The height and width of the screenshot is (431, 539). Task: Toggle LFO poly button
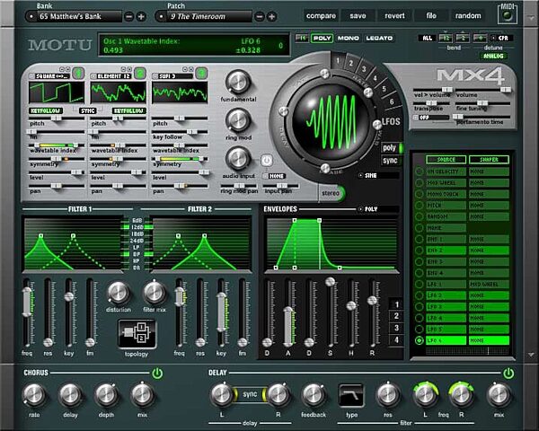390,148
